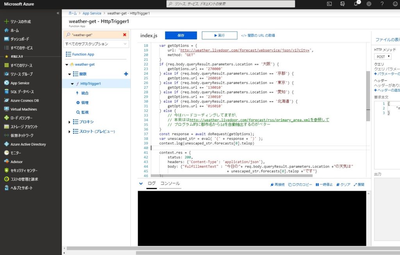This screenshot has width=400, height=255.
Task: Open Cloud Shell from the top bar
Action: pos(329,4)
